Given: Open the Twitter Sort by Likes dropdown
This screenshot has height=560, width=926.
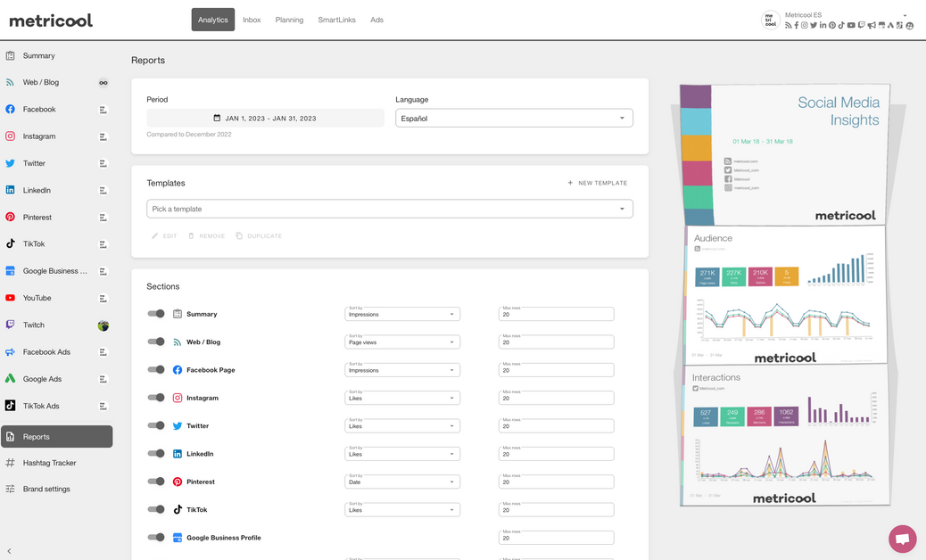Looking at the screenshot, I should pyautogui.click(x=402, y=425).
